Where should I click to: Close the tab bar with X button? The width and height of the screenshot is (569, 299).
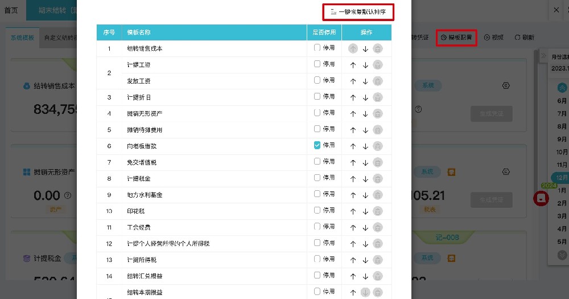click(556, 10)
